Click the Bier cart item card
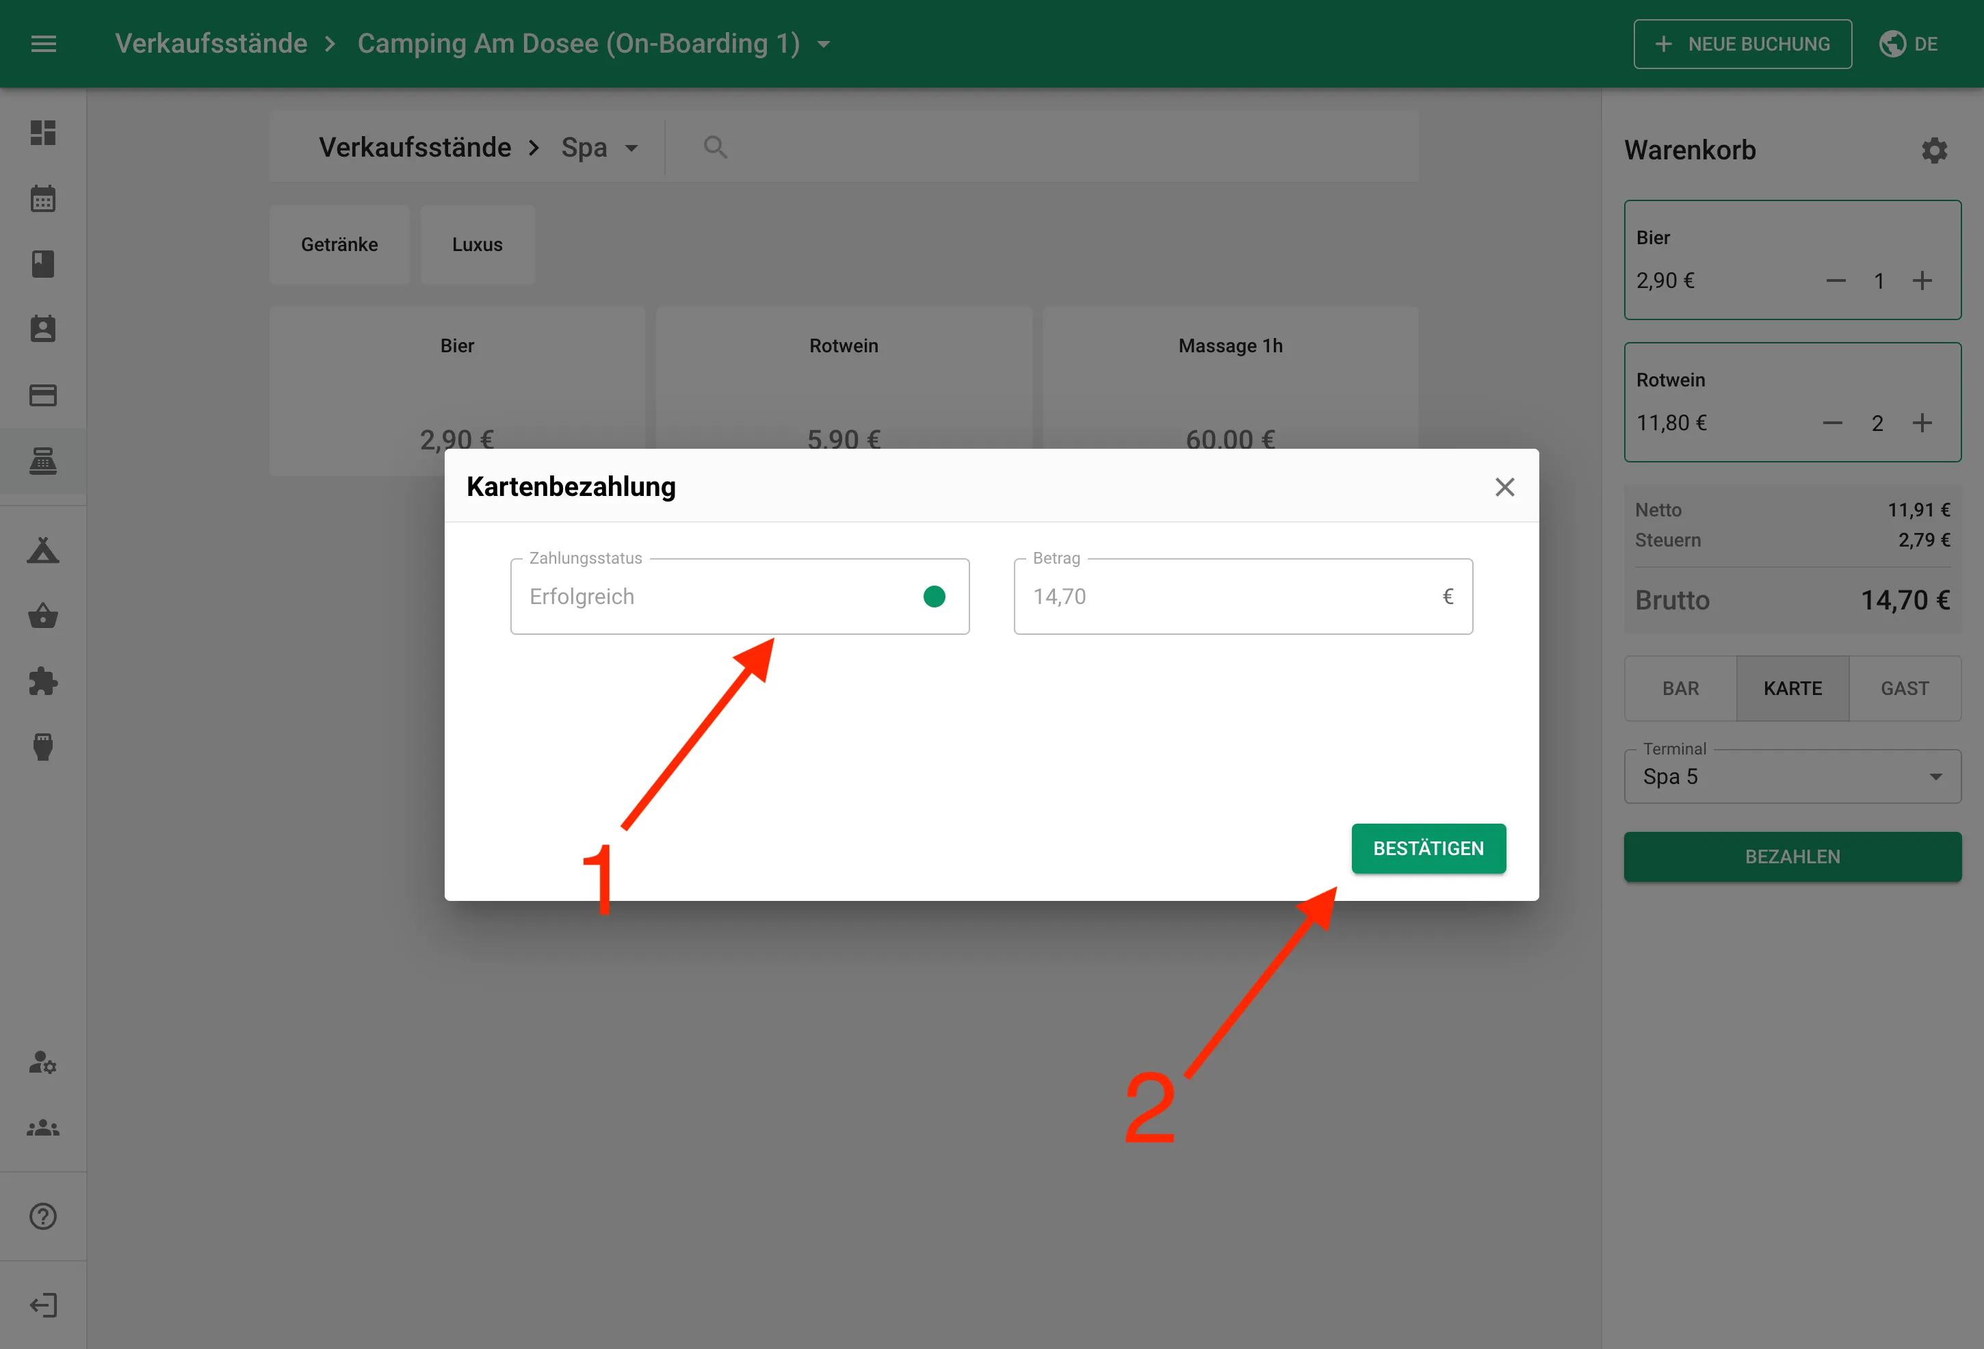This screenshot has height=1349, width=1984. pyautogui.click(x=1792, y=259)
